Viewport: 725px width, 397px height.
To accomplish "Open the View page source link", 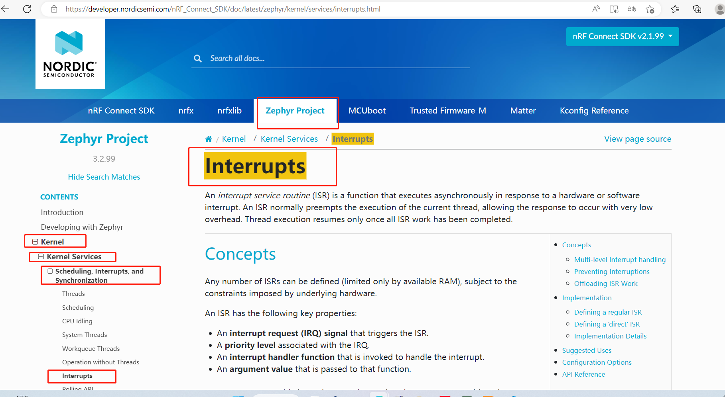I will (x=637, y=139).
